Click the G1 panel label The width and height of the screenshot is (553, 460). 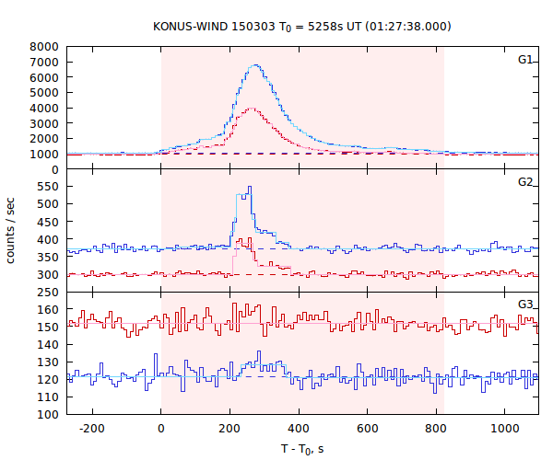(x=524, y=60)
